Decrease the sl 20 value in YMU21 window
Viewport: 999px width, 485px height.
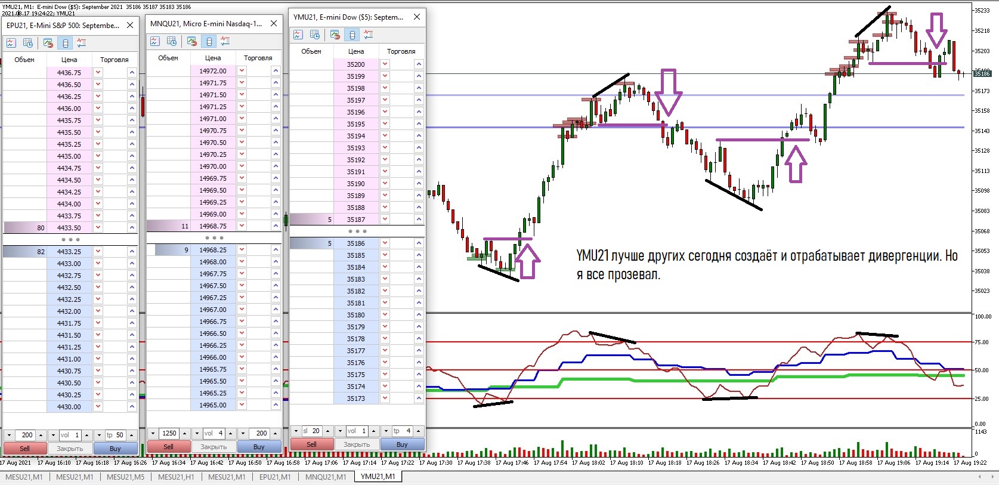(x=296, y=431)
